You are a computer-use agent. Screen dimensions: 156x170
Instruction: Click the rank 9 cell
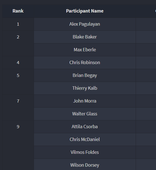pos(18,145)
